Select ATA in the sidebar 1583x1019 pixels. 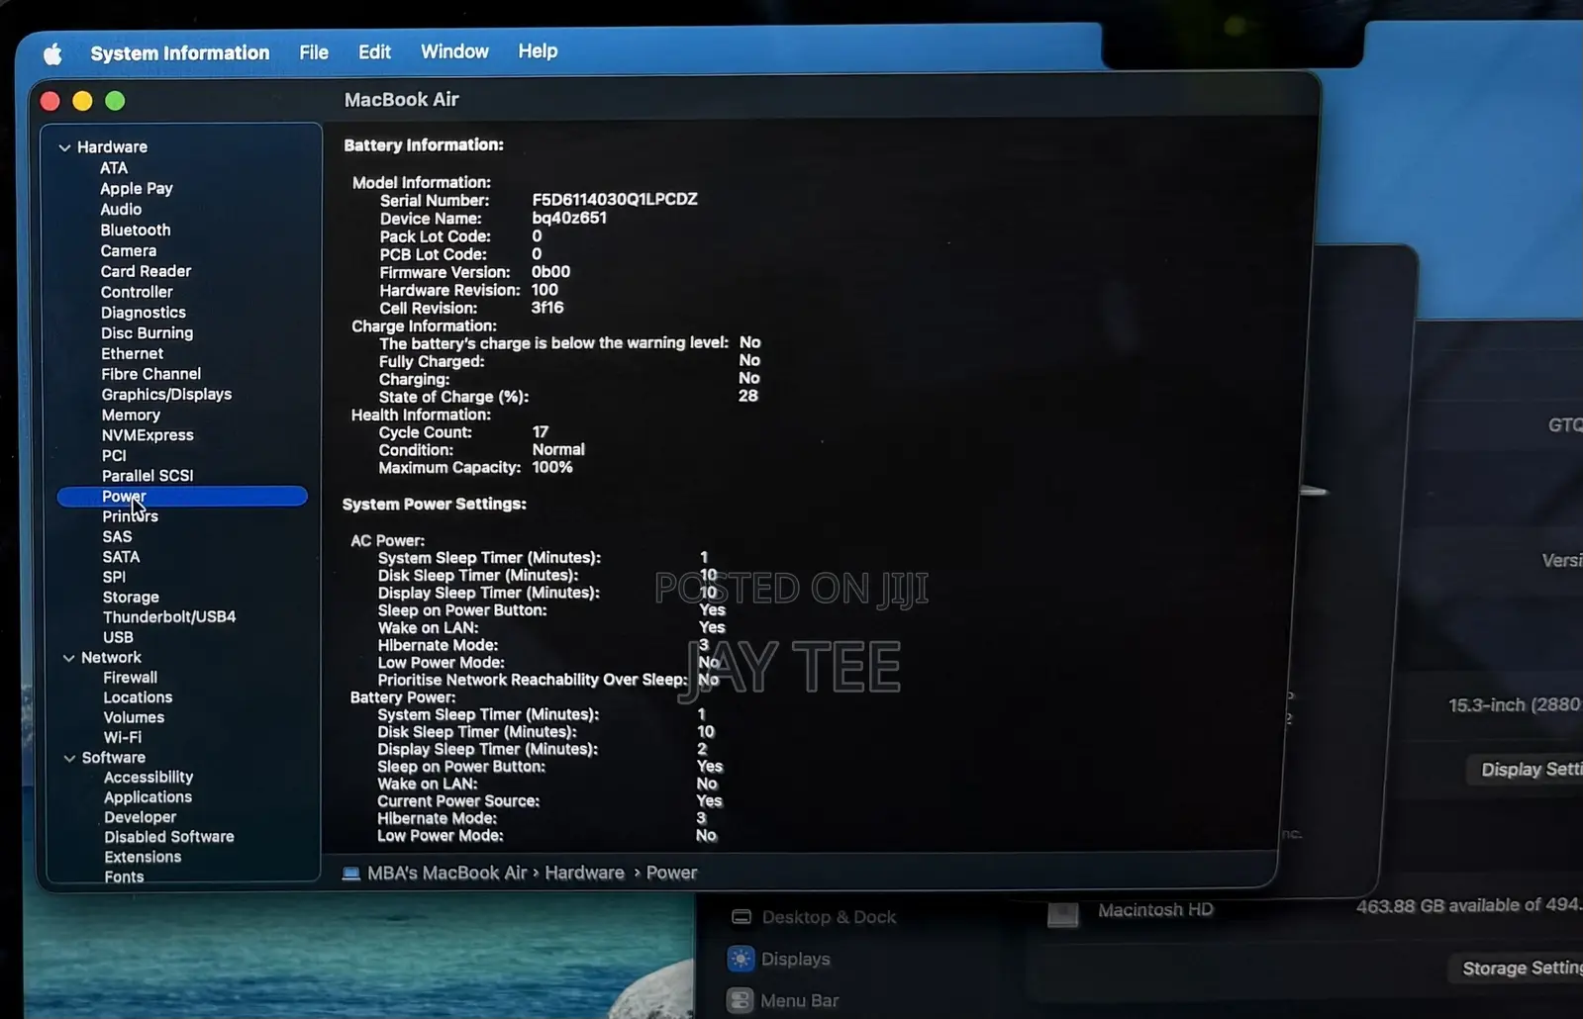114,168
